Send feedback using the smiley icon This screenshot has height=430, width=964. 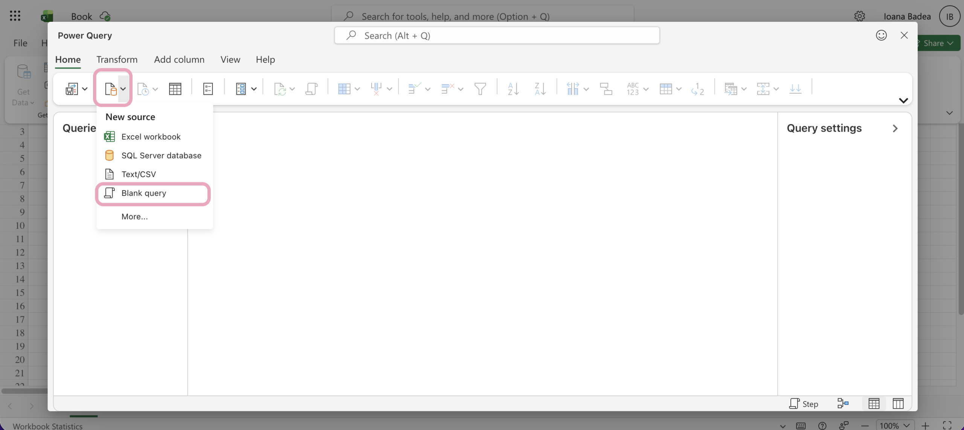(x=881, y=35)
